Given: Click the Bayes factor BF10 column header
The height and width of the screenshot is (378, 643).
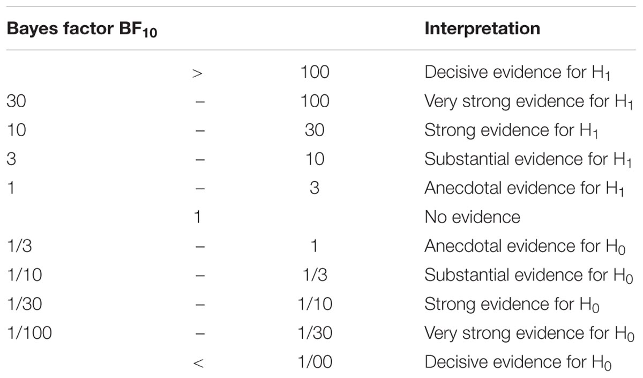Looking at the screenshot, I should [x=85, y=29].
